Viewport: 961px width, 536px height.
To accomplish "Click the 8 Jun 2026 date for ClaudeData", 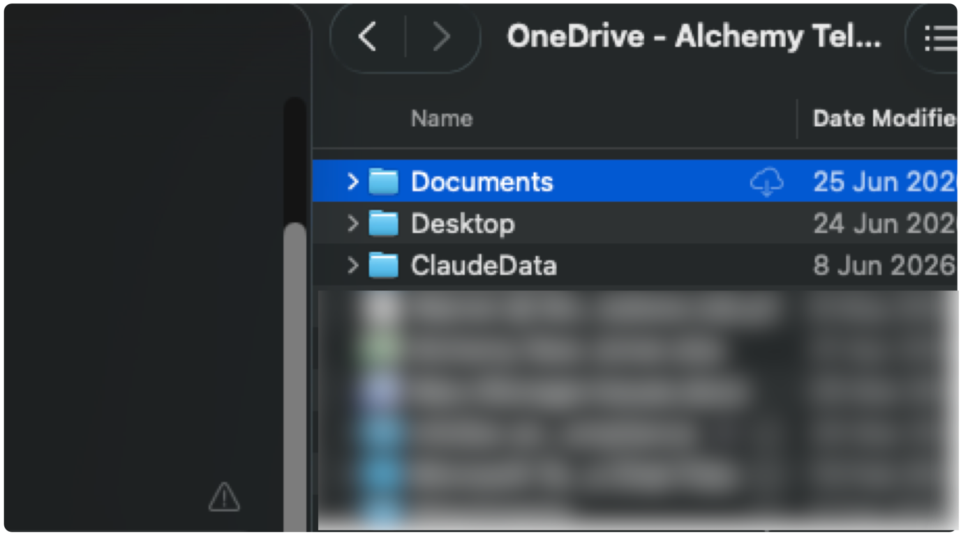I will coord(884,266).
